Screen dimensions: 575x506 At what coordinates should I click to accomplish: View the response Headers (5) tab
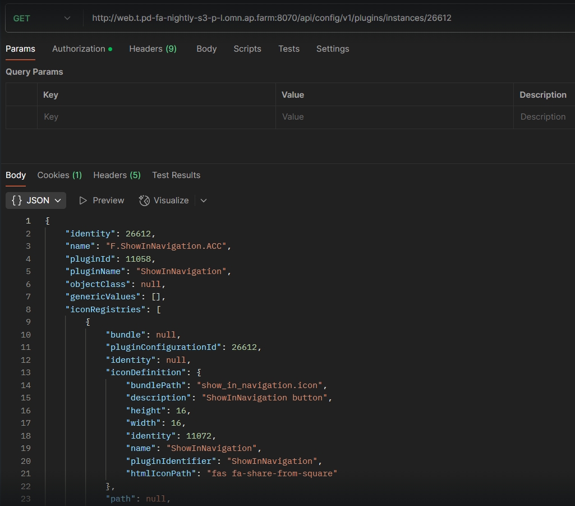click(117, 175)
